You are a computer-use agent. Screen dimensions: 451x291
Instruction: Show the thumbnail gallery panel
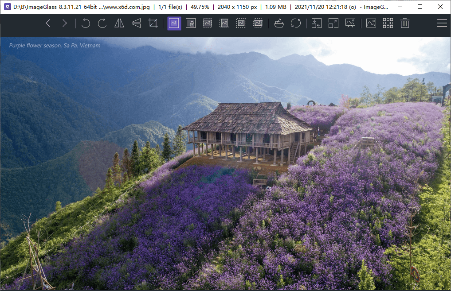point(388,23)
